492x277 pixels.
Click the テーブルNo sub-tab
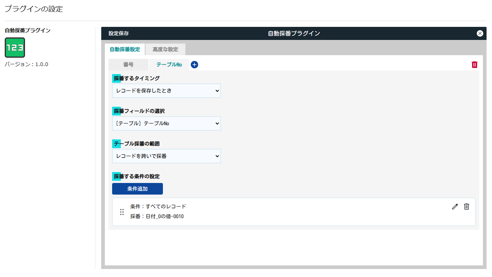[169, 64]
